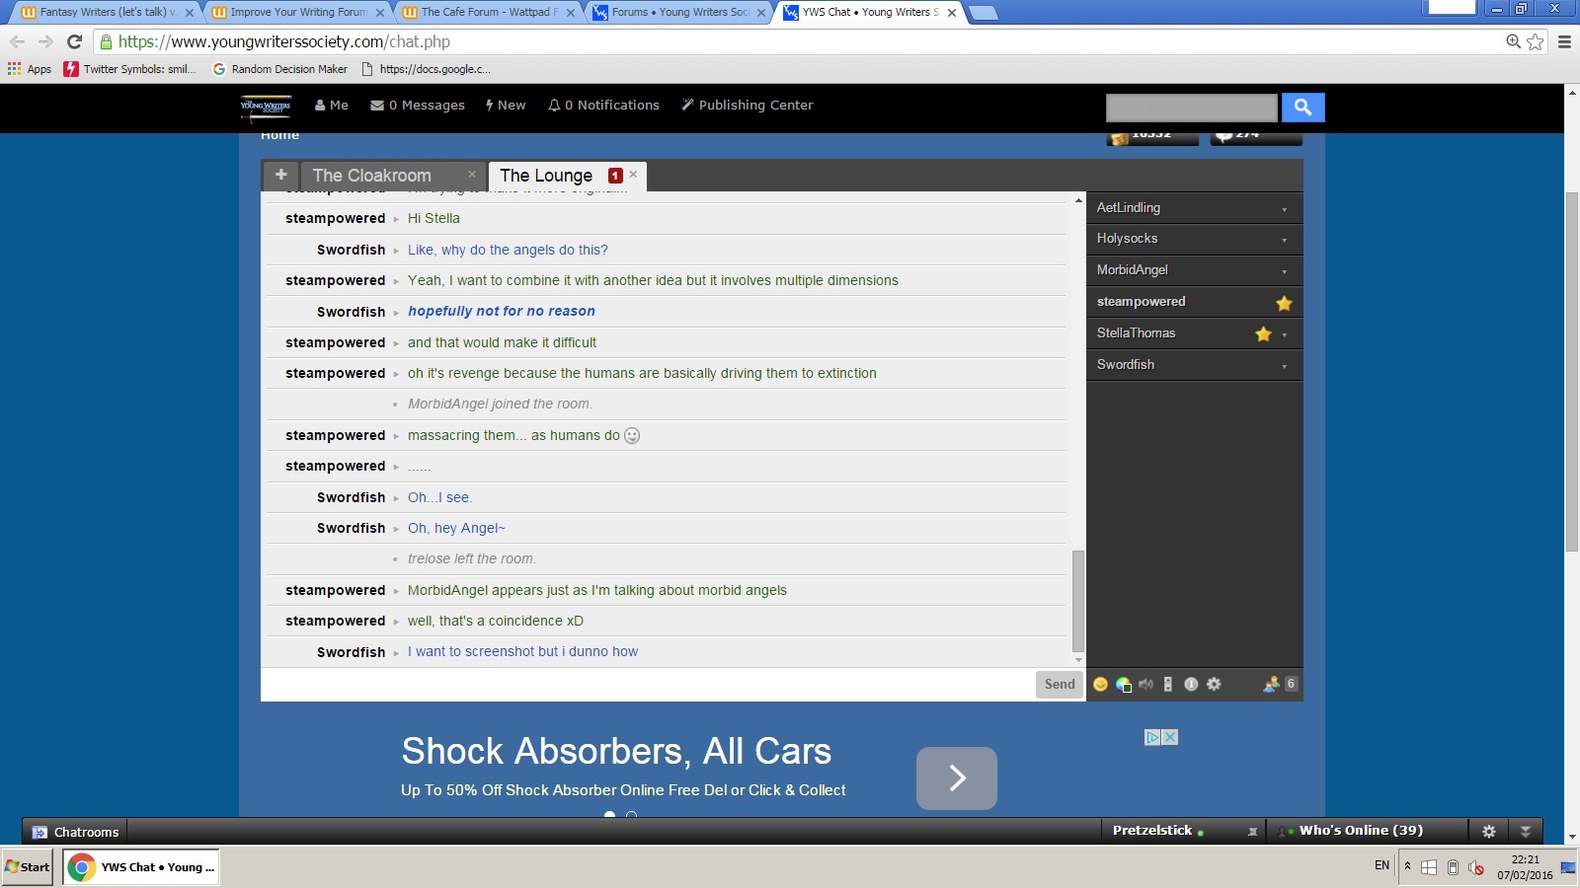
Task: Click the star next to steampowered
Action: coord(1284,303)
